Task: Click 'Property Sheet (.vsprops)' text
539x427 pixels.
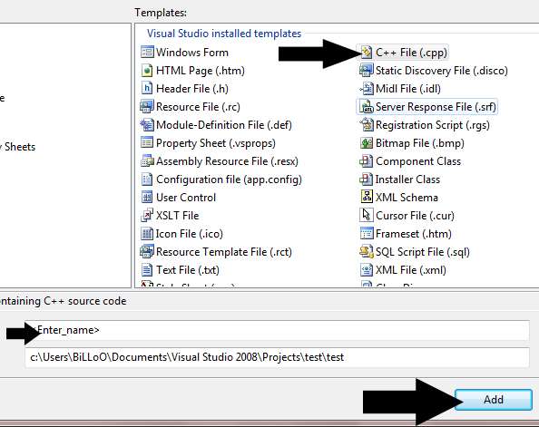Action: tap(216, 143)
